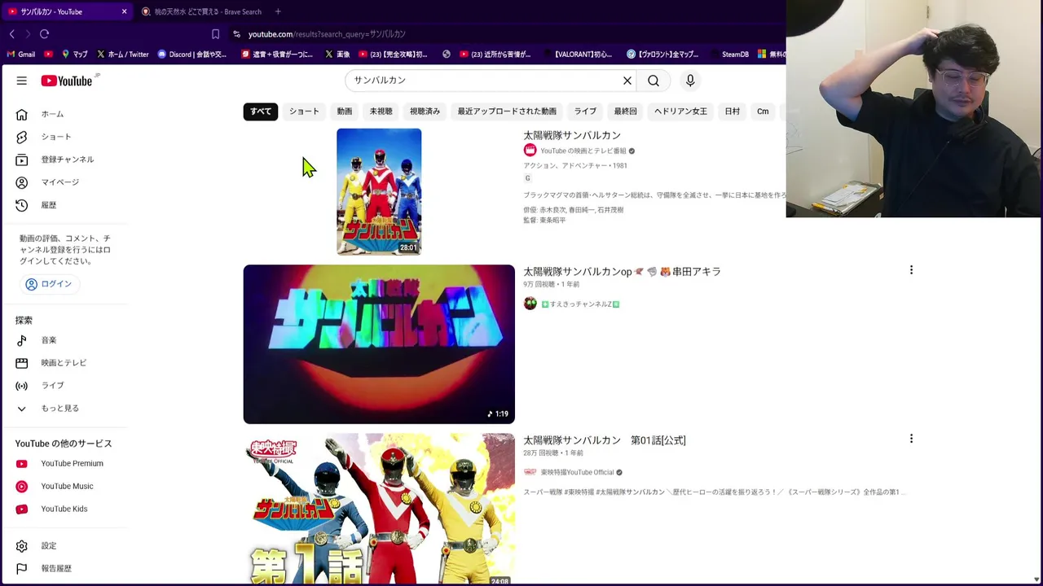
Task: Bookmark this page with the bookmark icon
Action: [215, 34]
